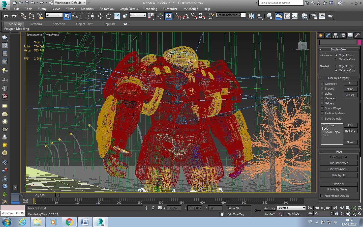Viewport: 363px width, 227px height.
Task: Toggle the selection lock padlock icon
Action: coord(153,208)
